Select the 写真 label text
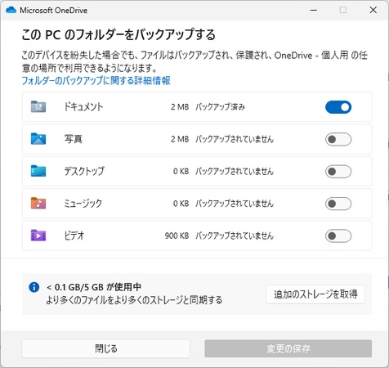The image size is (389, 368). [74, 139]
